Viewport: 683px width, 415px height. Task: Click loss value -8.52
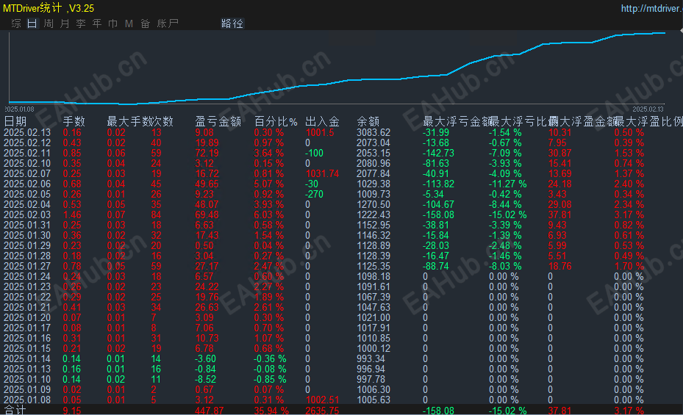tap(205, 379)
